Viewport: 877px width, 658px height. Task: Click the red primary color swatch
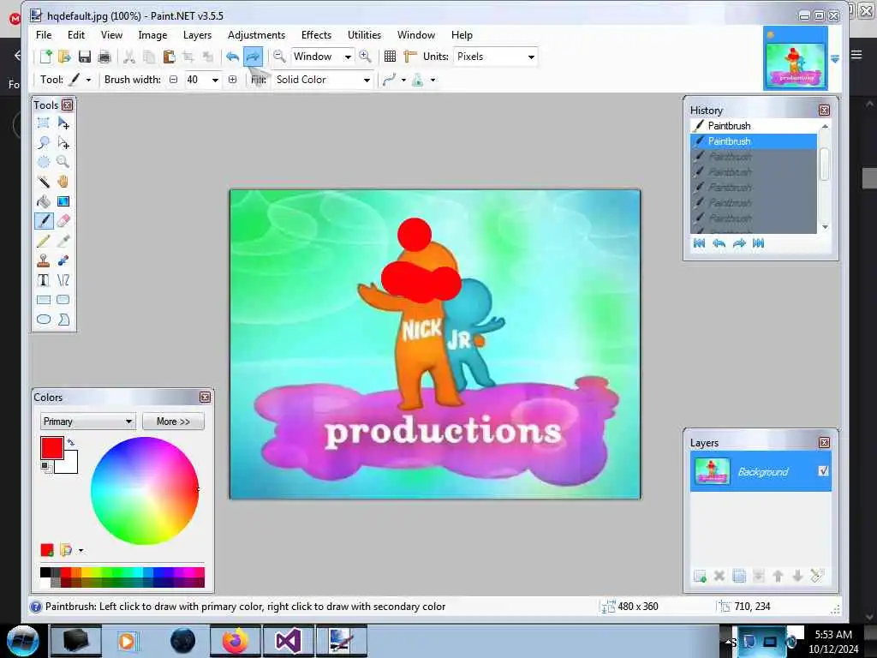pos(52,447)
